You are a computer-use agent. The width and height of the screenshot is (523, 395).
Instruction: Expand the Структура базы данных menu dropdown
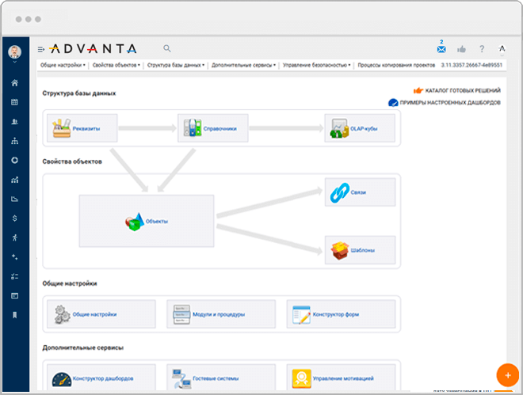tap(176, 65)
